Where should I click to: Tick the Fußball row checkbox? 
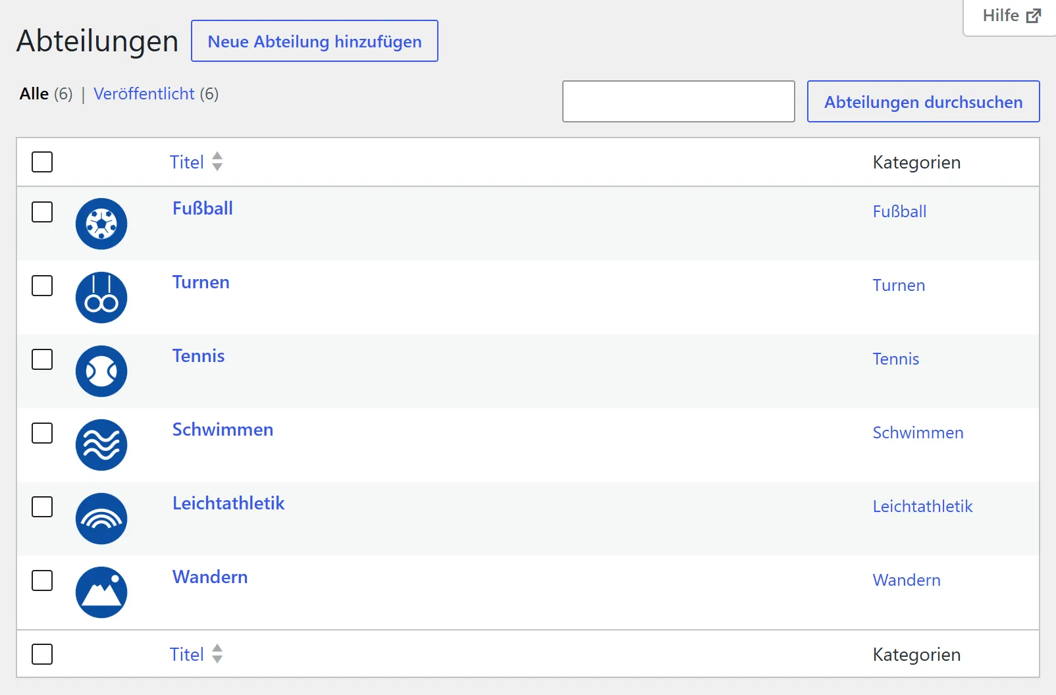click(x=42, y=212)
